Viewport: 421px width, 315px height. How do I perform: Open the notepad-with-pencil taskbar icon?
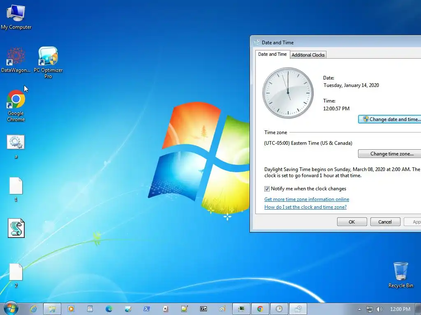[185, 309]
